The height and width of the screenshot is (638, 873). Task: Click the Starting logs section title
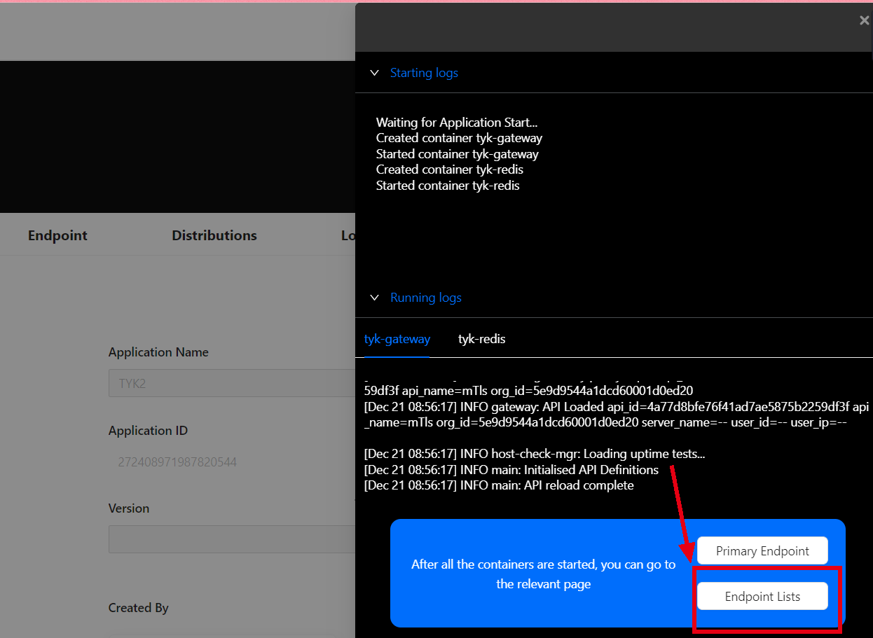coord(424,73)
